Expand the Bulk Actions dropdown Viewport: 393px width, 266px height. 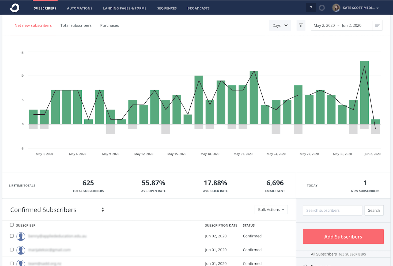tap(271, 209)
